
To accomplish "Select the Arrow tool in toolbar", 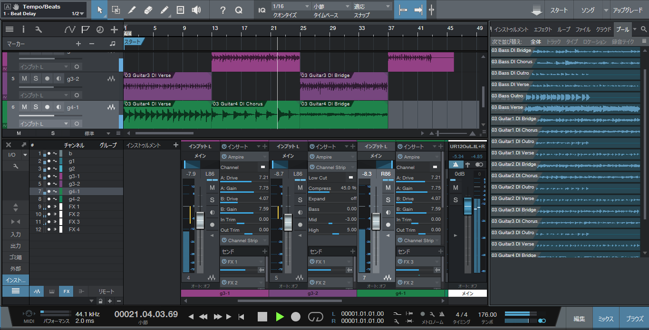I will coord(99,10).
